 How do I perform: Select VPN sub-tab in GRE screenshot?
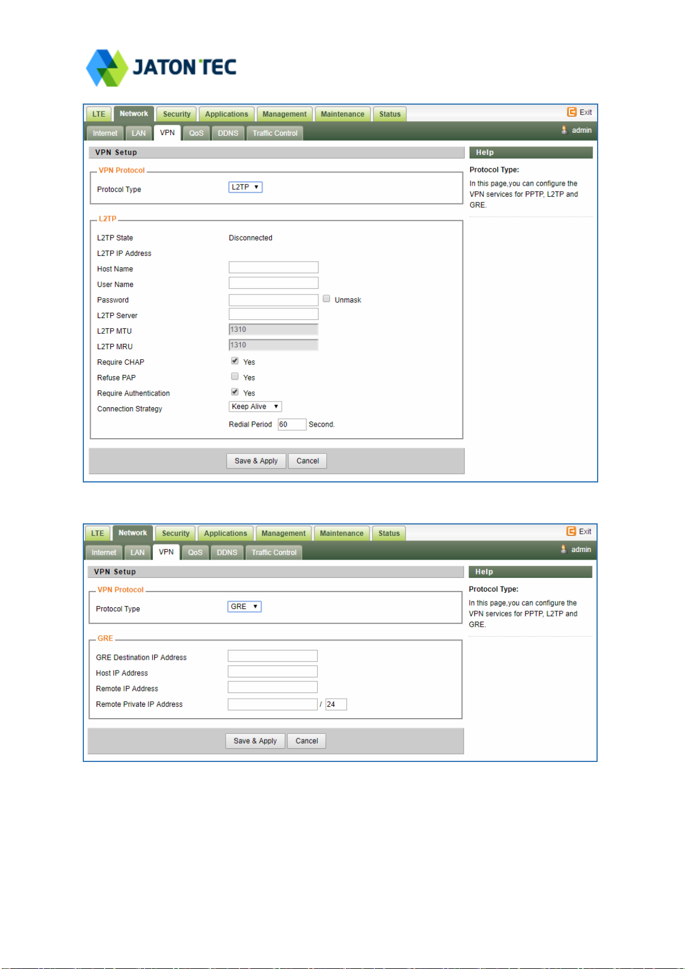click(x=166, y=552)
